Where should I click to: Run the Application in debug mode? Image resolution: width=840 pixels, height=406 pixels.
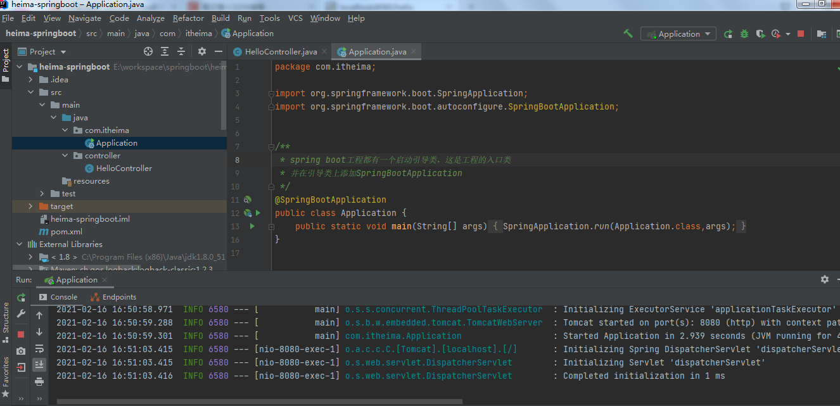pyautogui.click(x=744, y=34)
